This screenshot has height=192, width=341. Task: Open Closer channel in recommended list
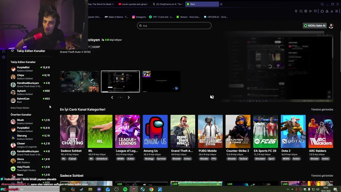click(x=30, y=145)
